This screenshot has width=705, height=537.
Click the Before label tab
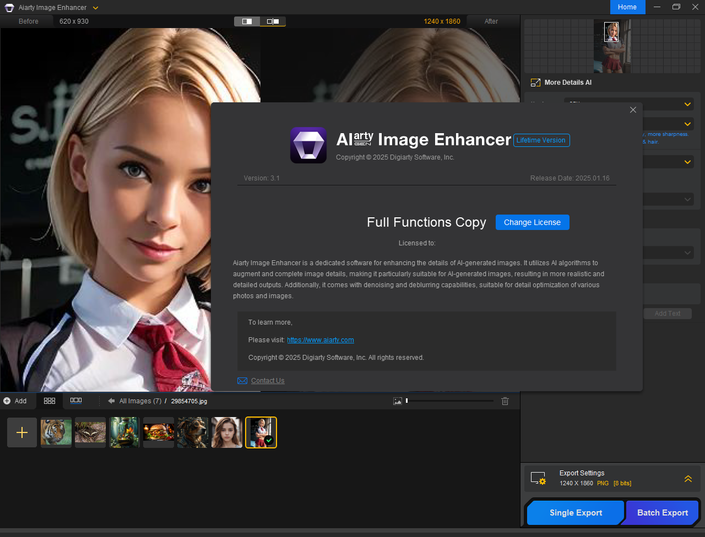coord(29,21)
